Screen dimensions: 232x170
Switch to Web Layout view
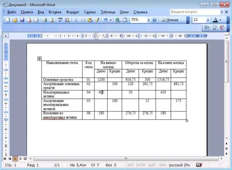coord(10,159)
